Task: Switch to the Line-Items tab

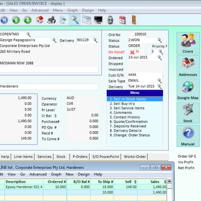Action: (x=23, y=157)
